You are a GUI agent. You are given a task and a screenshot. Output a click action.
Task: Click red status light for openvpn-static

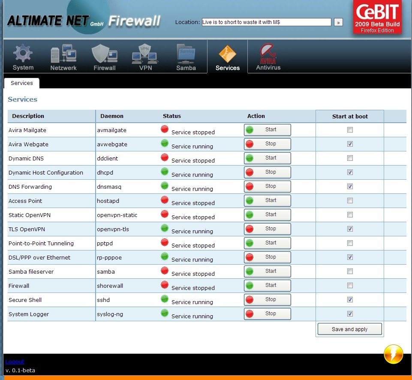pyautogui.click(x=165, y=214)
